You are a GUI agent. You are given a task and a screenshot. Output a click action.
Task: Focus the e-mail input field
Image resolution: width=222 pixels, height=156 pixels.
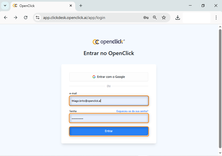(x=109, y=101)
